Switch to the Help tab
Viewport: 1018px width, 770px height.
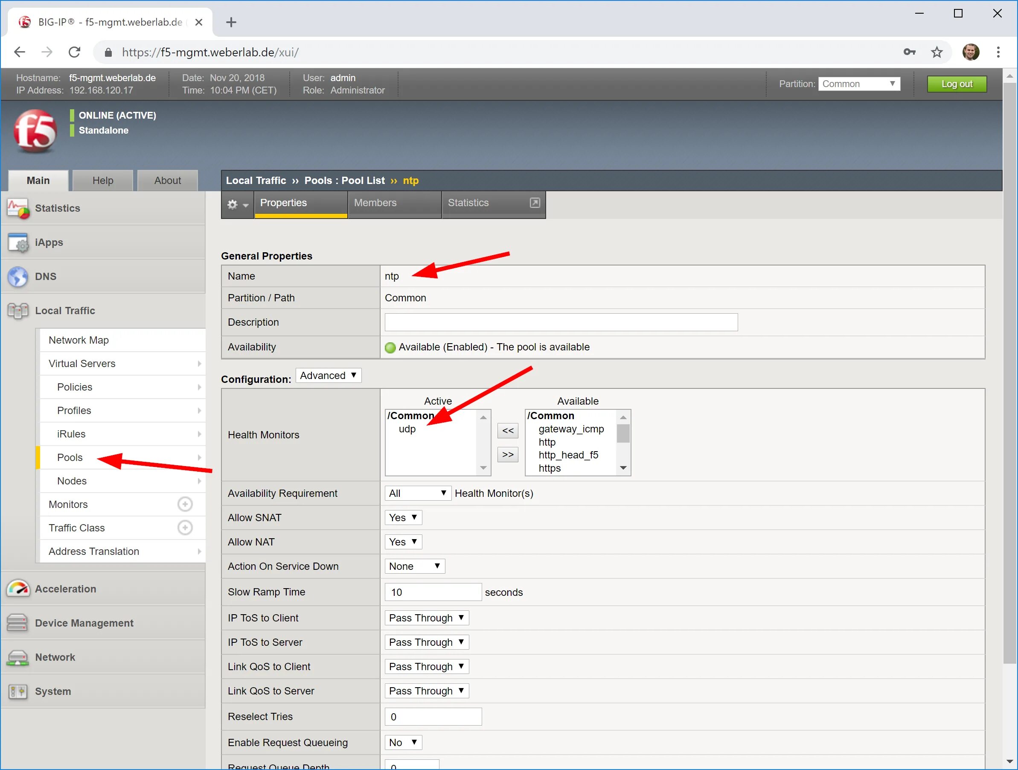[x=103, y=181]
